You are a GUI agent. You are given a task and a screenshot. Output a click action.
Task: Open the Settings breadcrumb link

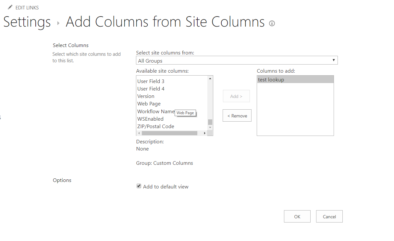pos(27,22)
